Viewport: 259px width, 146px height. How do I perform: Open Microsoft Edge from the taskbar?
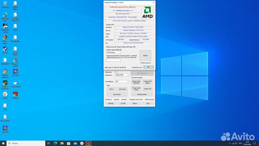pyautogui.click(x=56, y=143)
